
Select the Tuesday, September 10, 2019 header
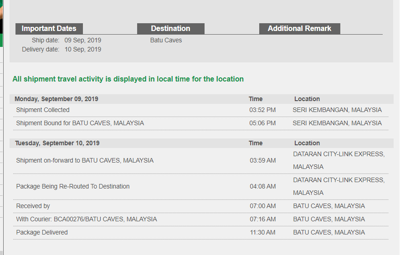(57, 143)
